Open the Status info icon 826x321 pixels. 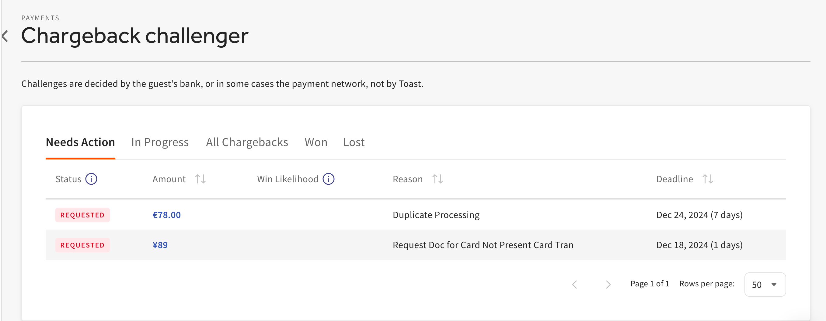91,179
